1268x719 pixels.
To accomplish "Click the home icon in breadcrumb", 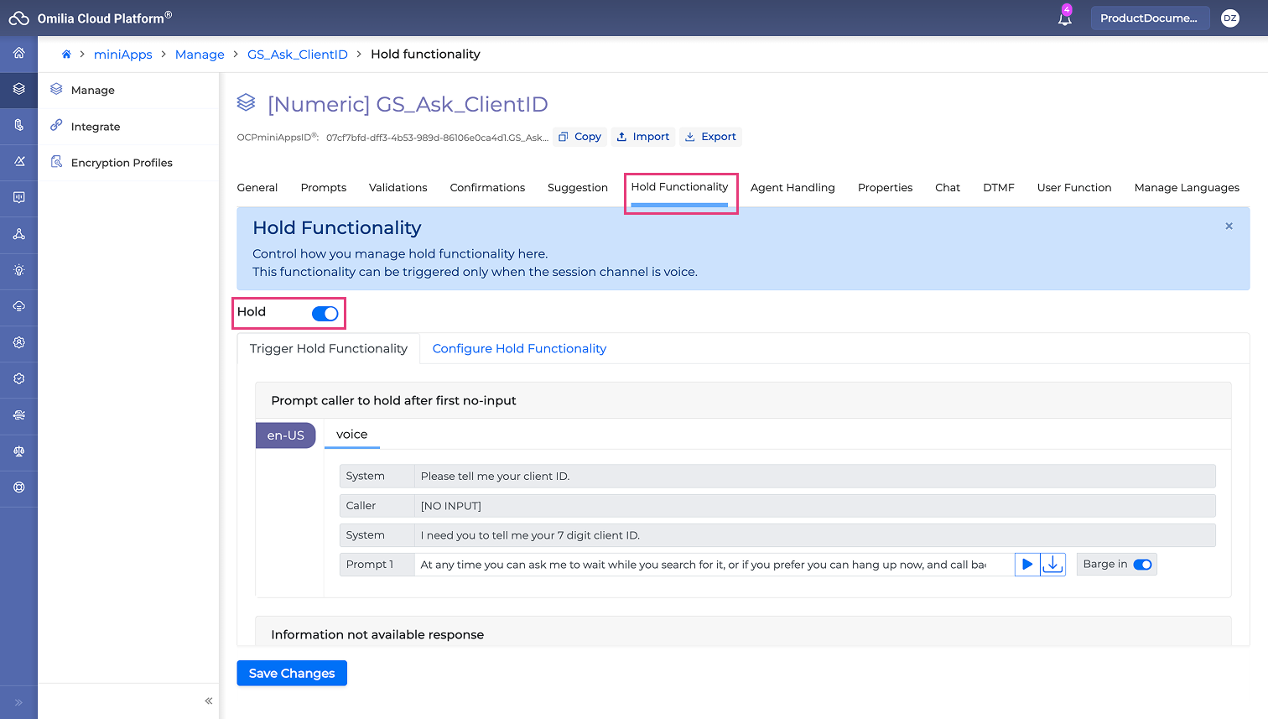I will click(x=66, y=55).
